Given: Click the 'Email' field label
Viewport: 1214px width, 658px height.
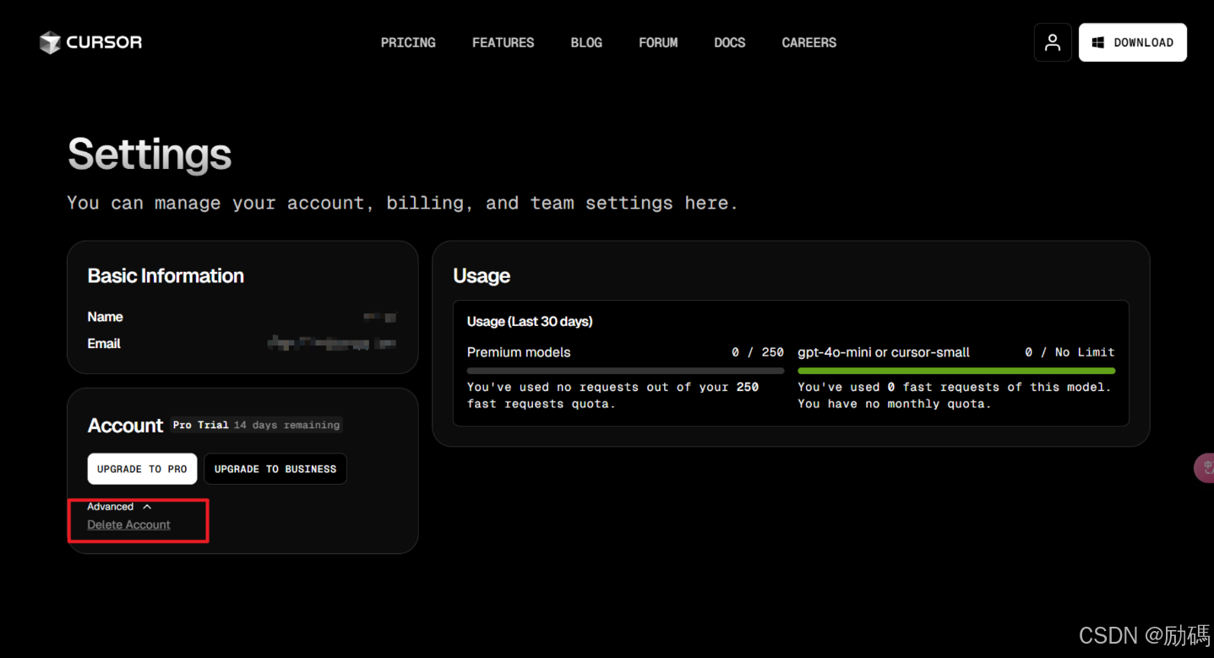Looking at the screenshot, I should pos(104,344).
